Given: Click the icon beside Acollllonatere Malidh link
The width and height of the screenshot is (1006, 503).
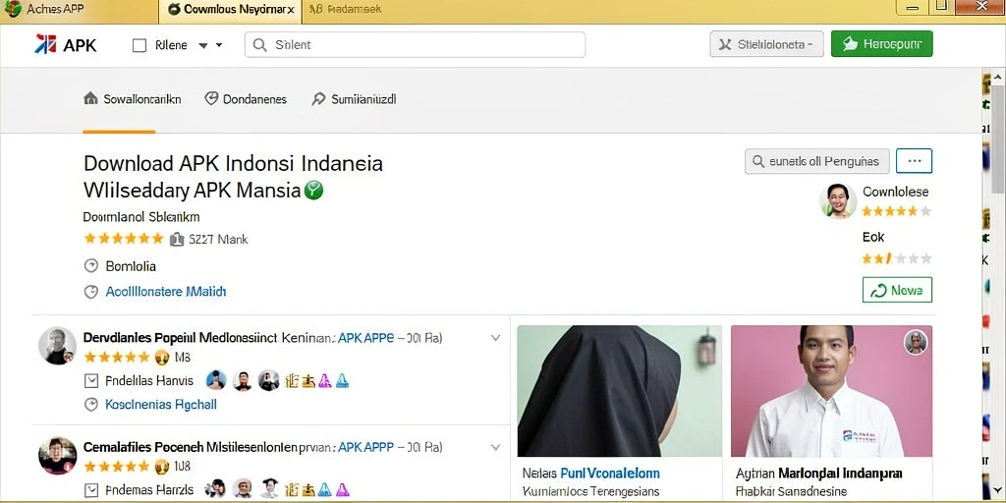Looking at the screenshot, I should point(91,292).
